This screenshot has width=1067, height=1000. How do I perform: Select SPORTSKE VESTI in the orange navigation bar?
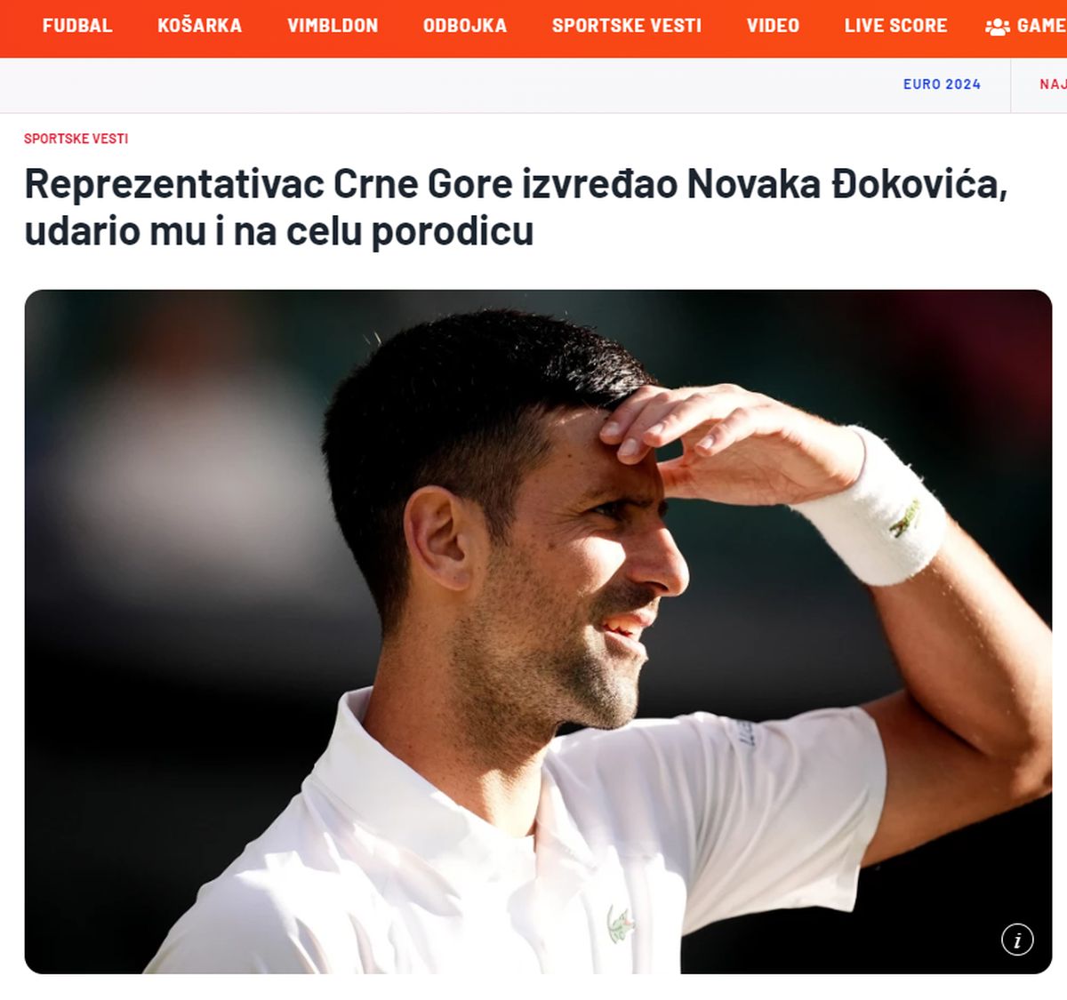627,26
